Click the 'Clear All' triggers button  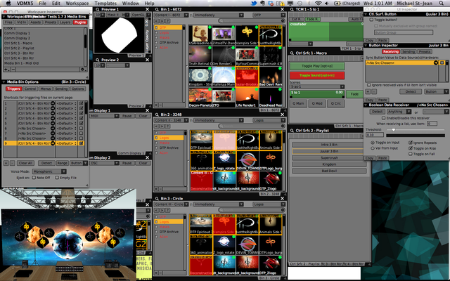pyautogui.click(x=25, y=163)
